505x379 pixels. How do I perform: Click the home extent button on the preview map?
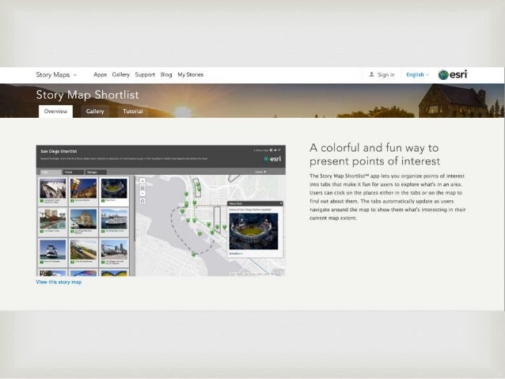142,188
